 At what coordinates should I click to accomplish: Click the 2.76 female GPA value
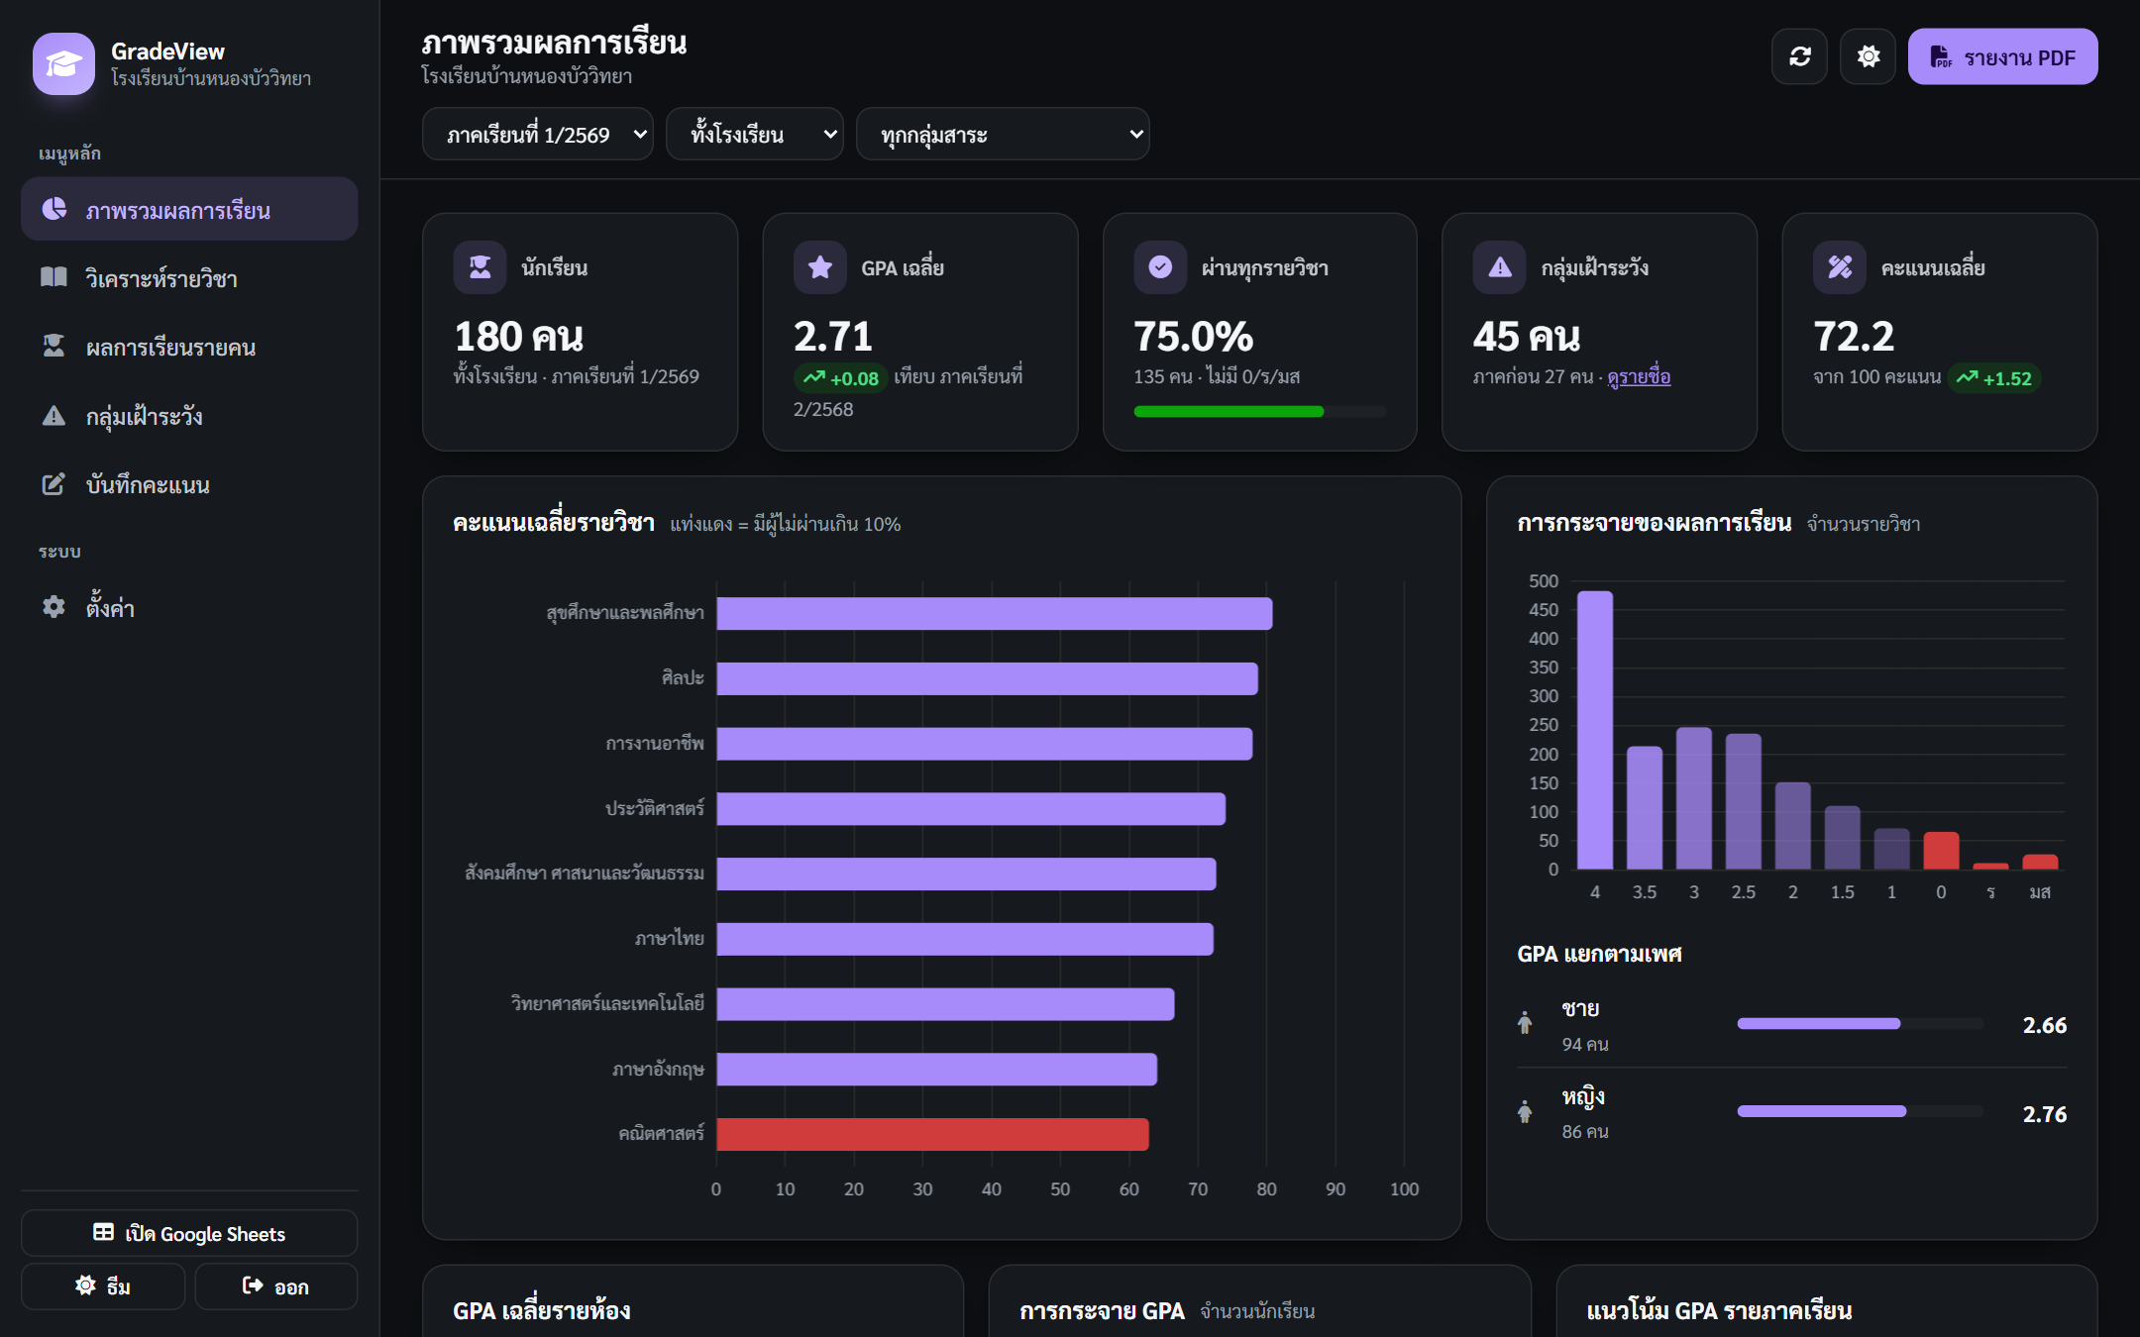tap(2044, 1114)
